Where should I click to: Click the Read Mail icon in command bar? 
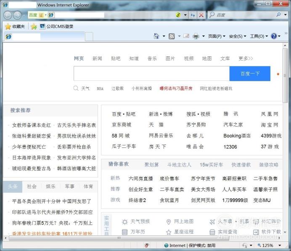click(x=186, y=36)
